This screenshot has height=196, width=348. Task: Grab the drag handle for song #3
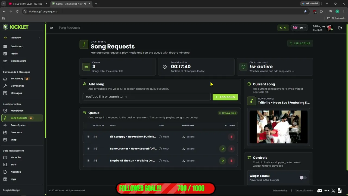tap(88, 161)
